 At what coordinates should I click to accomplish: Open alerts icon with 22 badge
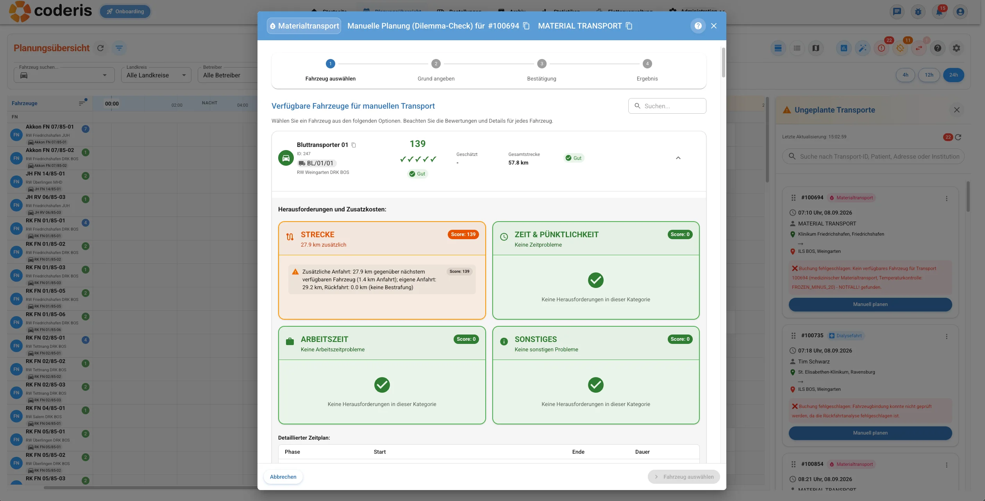[x=881, y=48]
